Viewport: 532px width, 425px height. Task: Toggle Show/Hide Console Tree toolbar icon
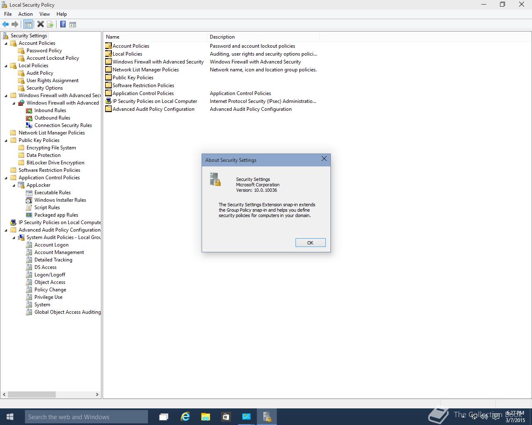point(28,24)
